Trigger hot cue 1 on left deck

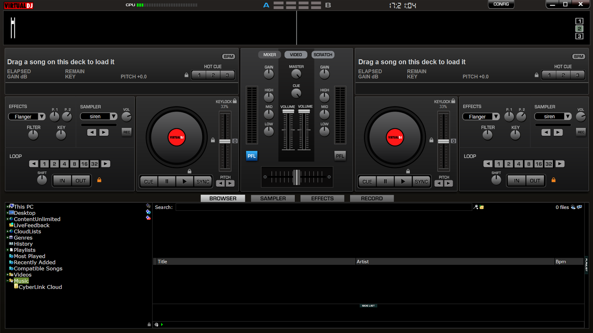click(199, 75)
